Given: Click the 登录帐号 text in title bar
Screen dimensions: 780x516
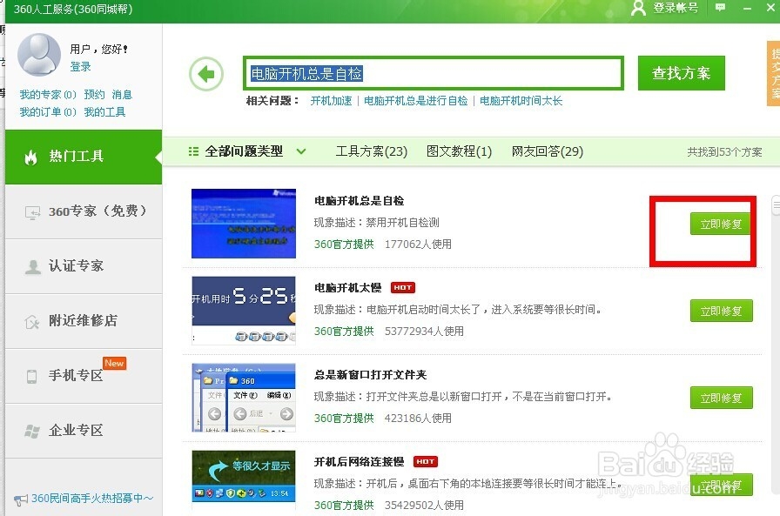Looking at the screenshot, I should [x=675, y=8].
